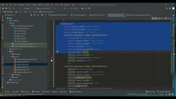The image size is (176, 99).
Task: Click the layout breadcrumb in navigation bar
Action: (35, 12)
